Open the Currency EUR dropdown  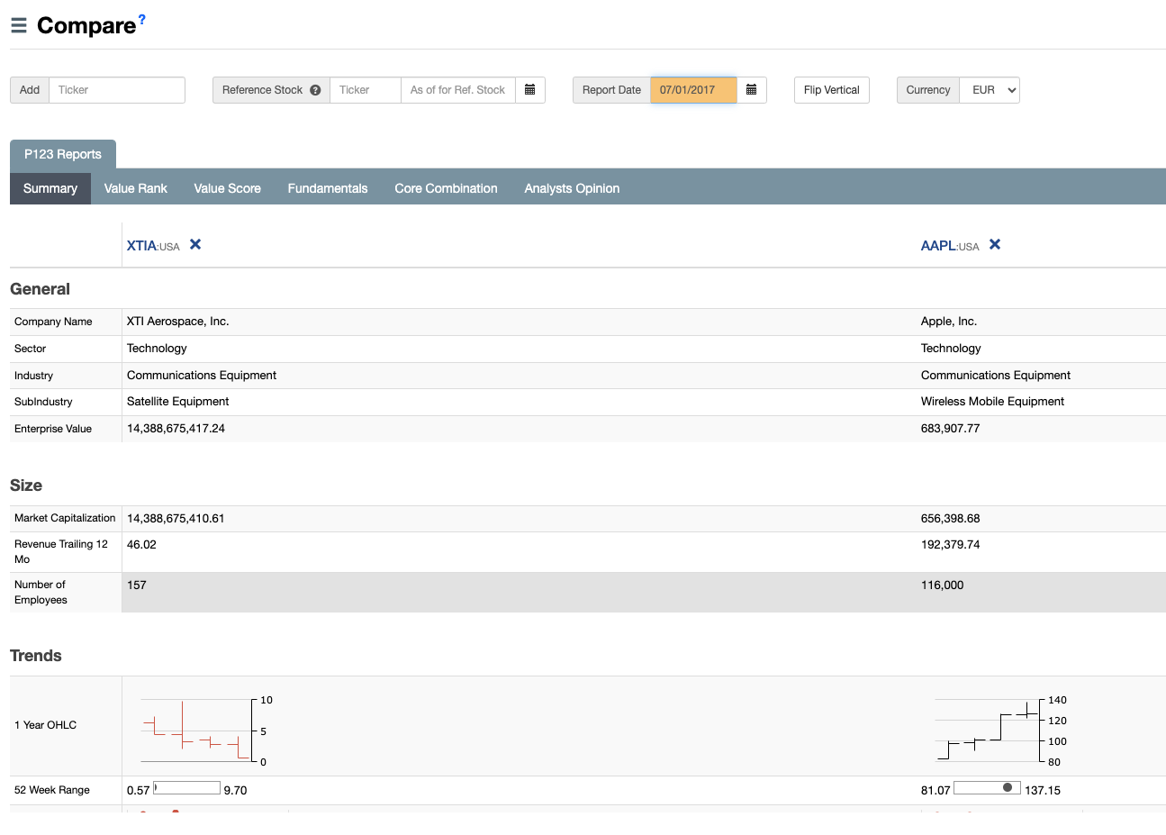coord(990,90)
